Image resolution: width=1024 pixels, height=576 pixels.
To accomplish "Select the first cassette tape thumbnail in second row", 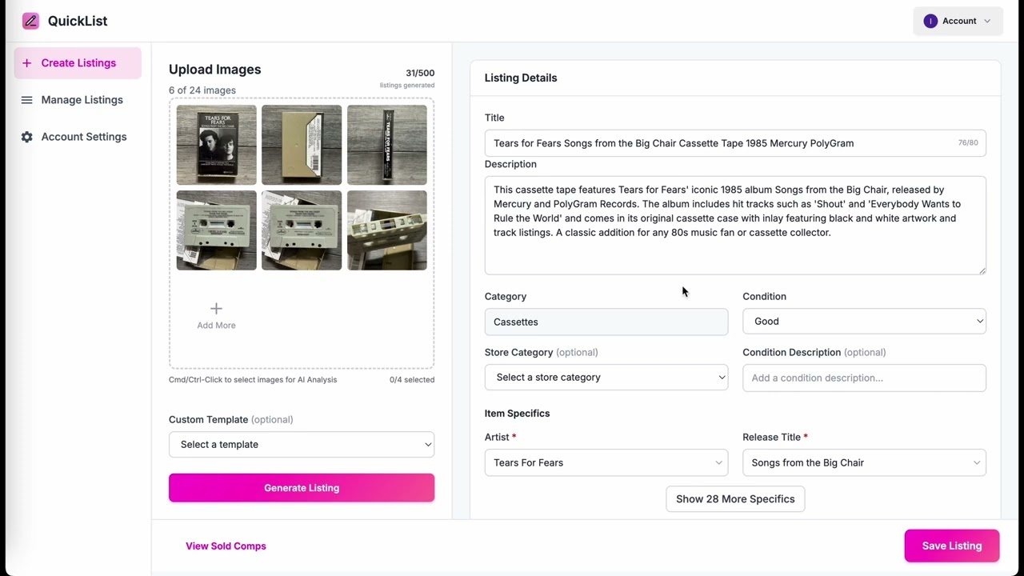I will point(217,230).
